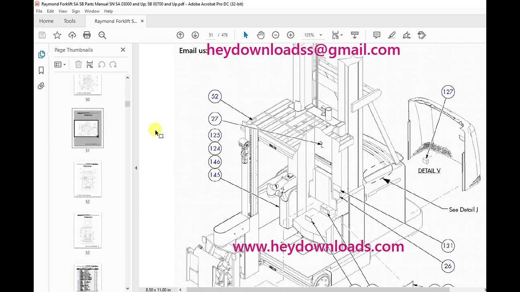Viewport: 520px width, 292px height.
Task: Click the scrolling mode toolbar icon
Action: [x=355, y=35]
